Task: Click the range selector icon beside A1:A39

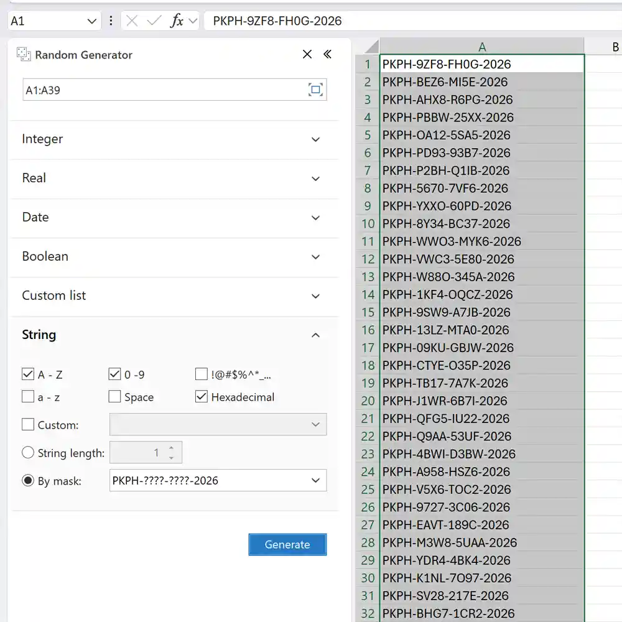Action: pyautogui.click(x=315, y=90)
